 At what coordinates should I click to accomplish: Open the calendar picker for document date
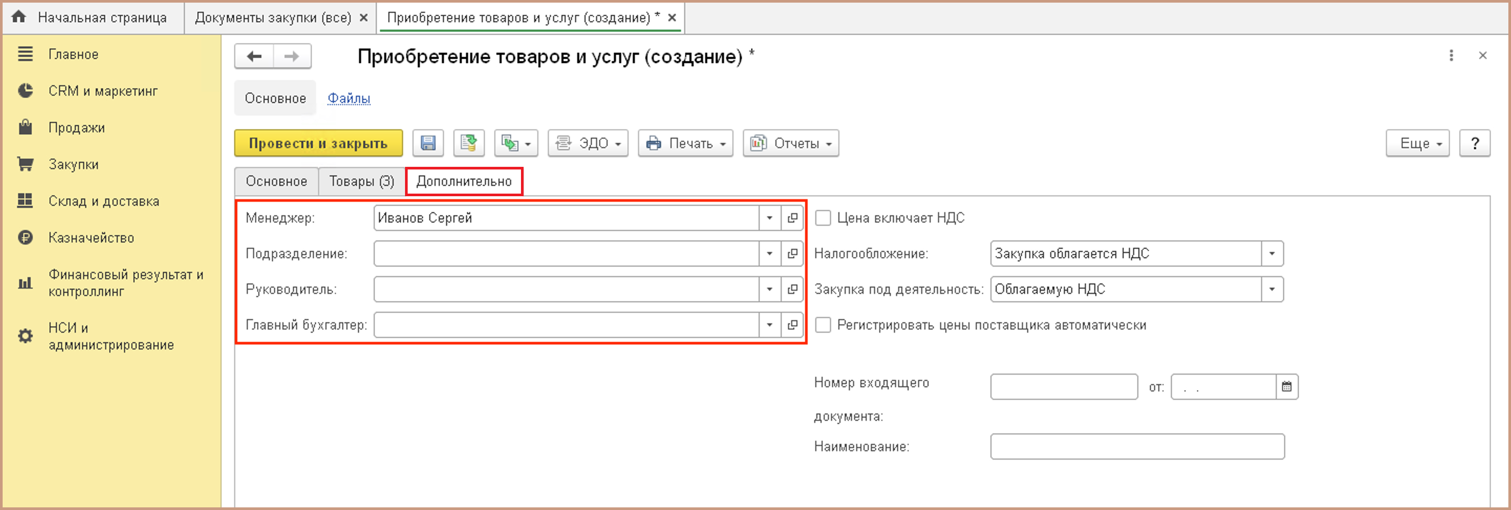pyautogui.click(x=1286, y=387)
